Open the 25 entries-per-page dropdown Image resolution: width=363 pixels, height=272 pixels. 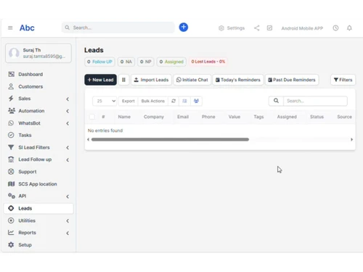tap(105, 101)
